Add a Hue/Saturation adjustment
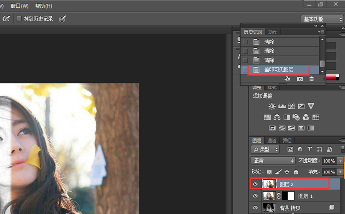 pyautogui.click(x=267, y=117)
